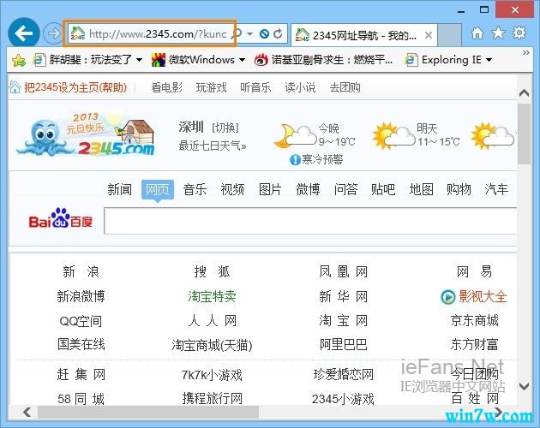Select the 新闻 search tab
This screenshot has height=428, width=540.
tap(119, 189)
